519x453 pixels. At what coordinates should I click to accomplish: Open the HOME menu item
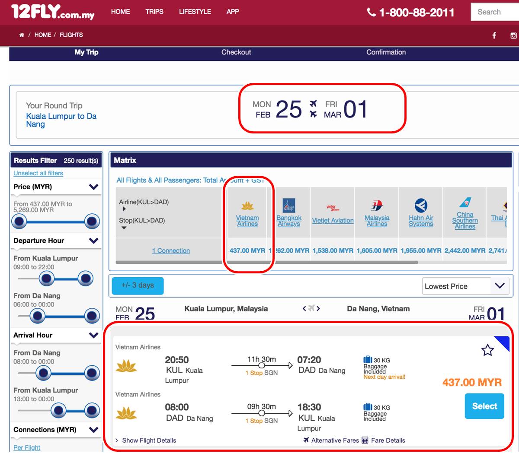(120, 12)
